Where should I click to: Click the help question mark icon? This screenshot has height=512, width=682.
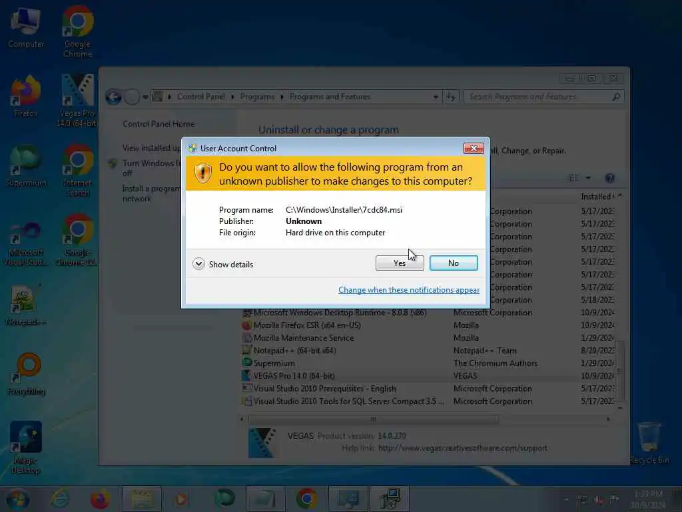click(609, 177)
